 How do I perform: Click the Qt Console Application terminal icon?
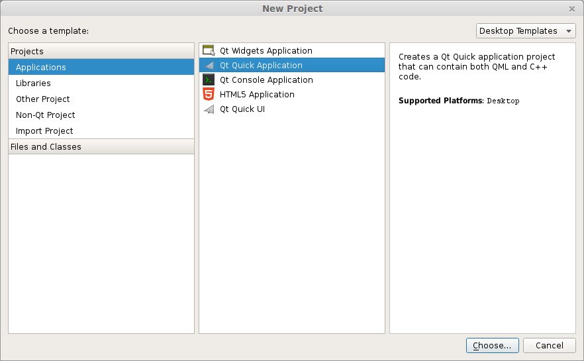click(x=209, y=80)
